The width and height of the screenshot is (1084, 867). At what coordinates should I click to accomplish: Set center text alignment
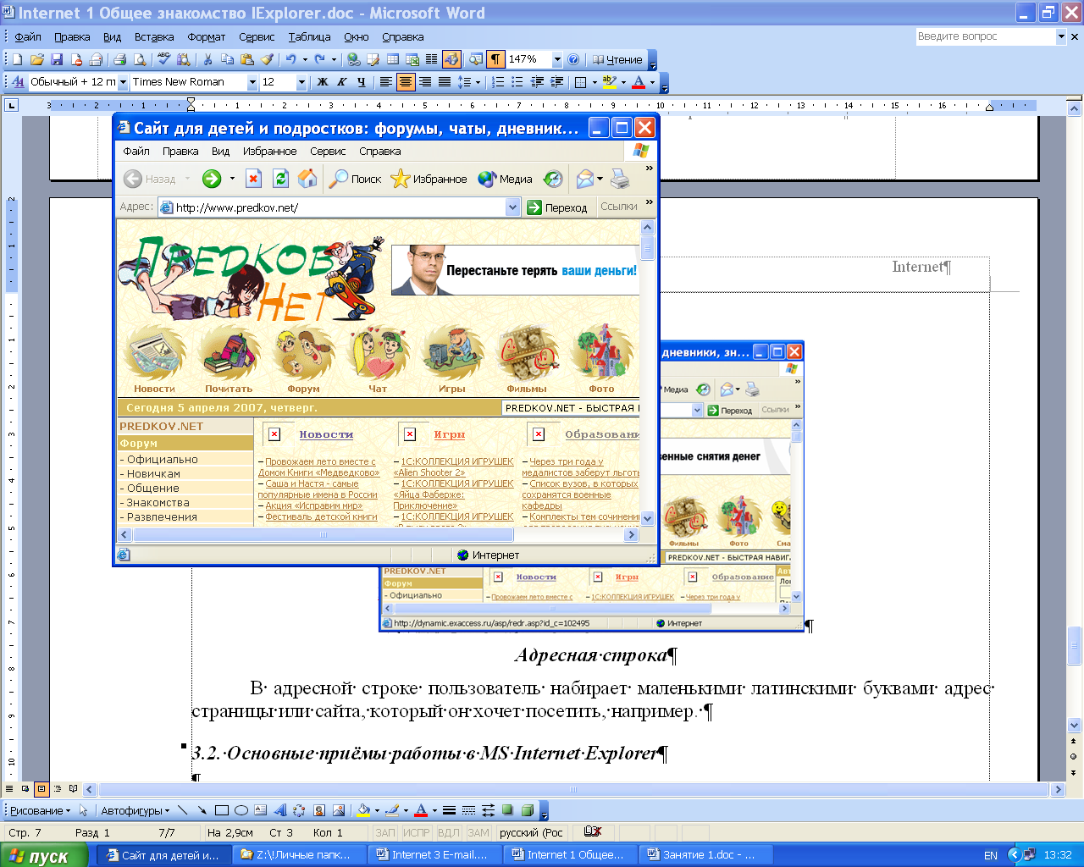pos(405,82)
